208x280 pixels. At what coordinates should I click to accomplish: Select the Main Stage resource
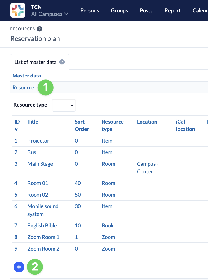[40, 164]
